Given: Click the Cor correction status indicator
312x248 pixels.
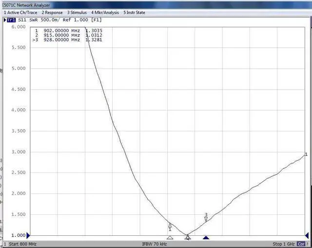Looking at the screenshot, I should 301,244.
